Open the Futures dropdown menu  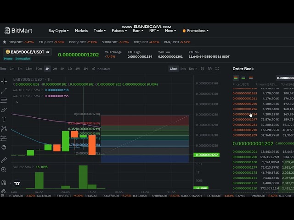[119, 31]
